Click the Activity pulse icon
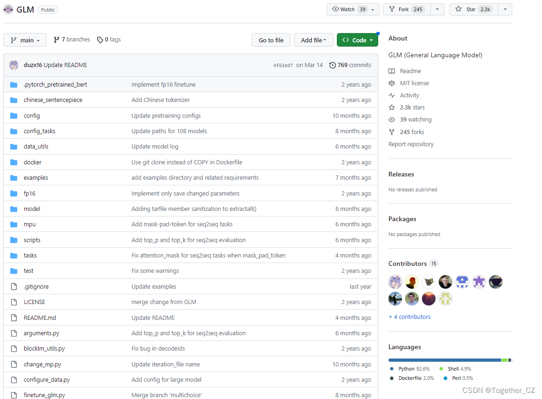This screenshot has width=542, height=399. point(392,95)
